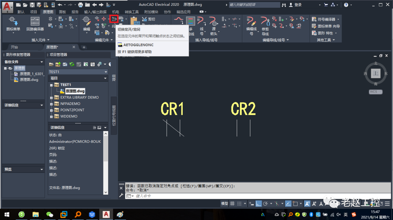Open the 图形特性 drawing properties tool

325,33
